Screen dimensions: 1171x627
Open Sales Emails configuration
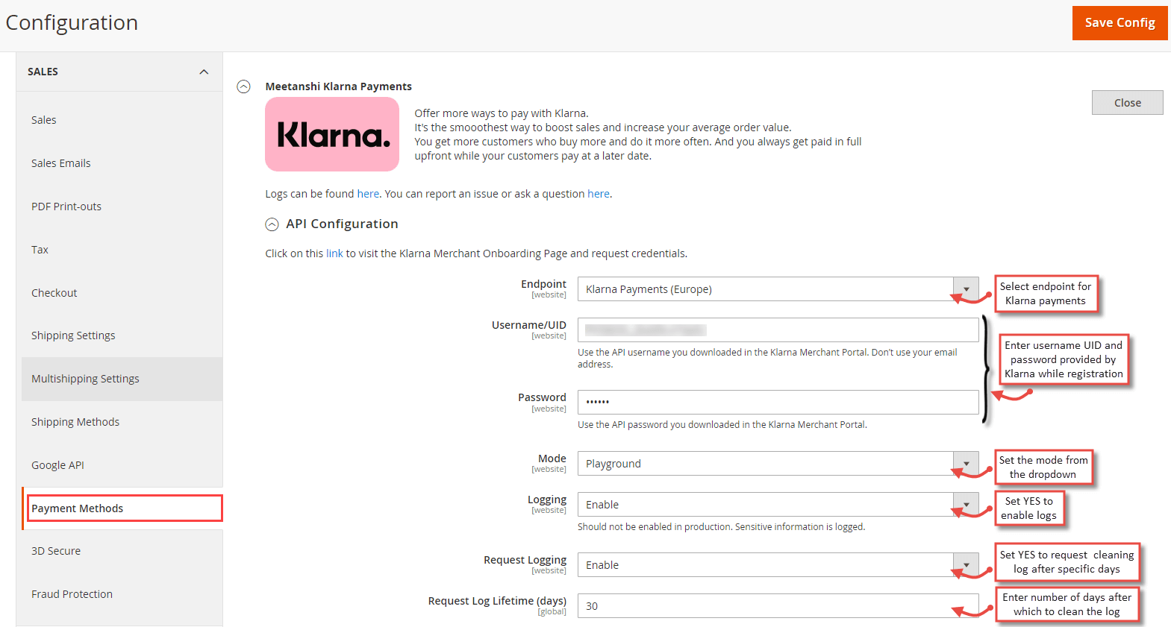(x=60, y=163)
